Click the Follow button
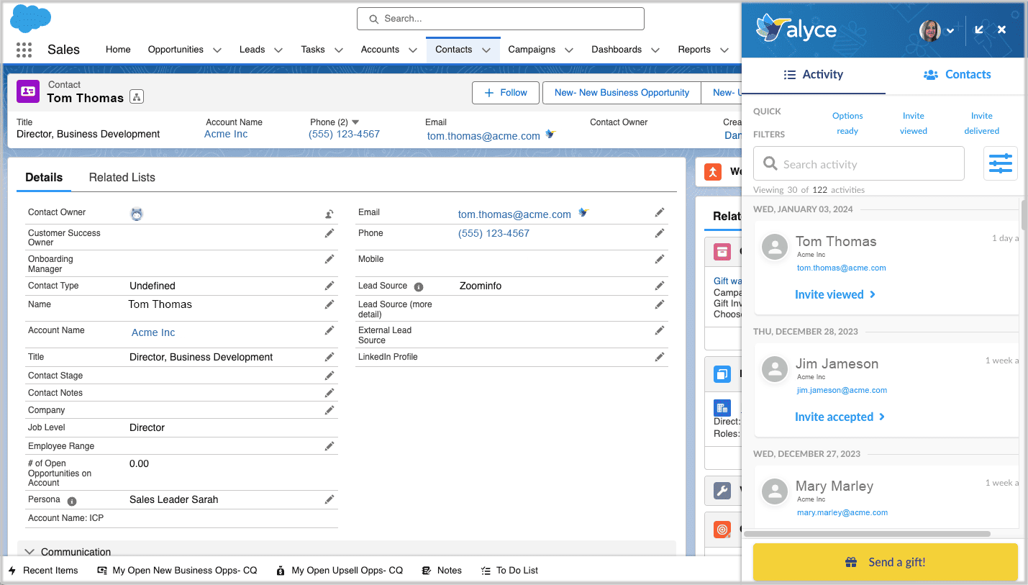This screenshot has height=585, width=1028. 506,93
